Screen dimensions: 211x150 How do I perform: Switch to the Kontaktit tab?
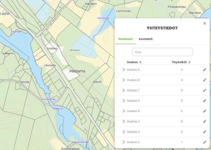[146, 39]
